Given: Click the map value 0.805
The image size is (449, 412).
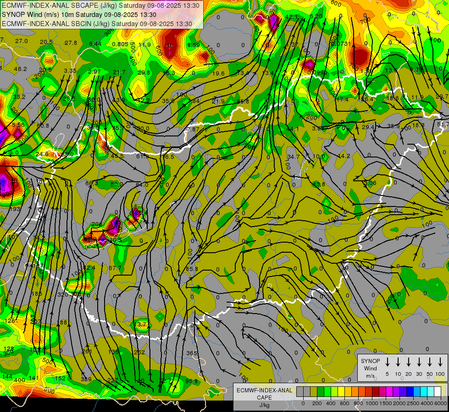Looking at the screenshot, I should pos(120,44).
